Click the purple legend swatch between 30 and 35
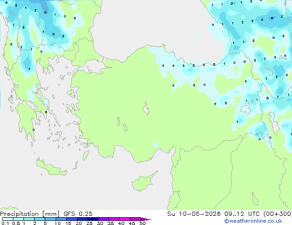The width and height of the screenshot is (292, 225). tap(104, 219)
